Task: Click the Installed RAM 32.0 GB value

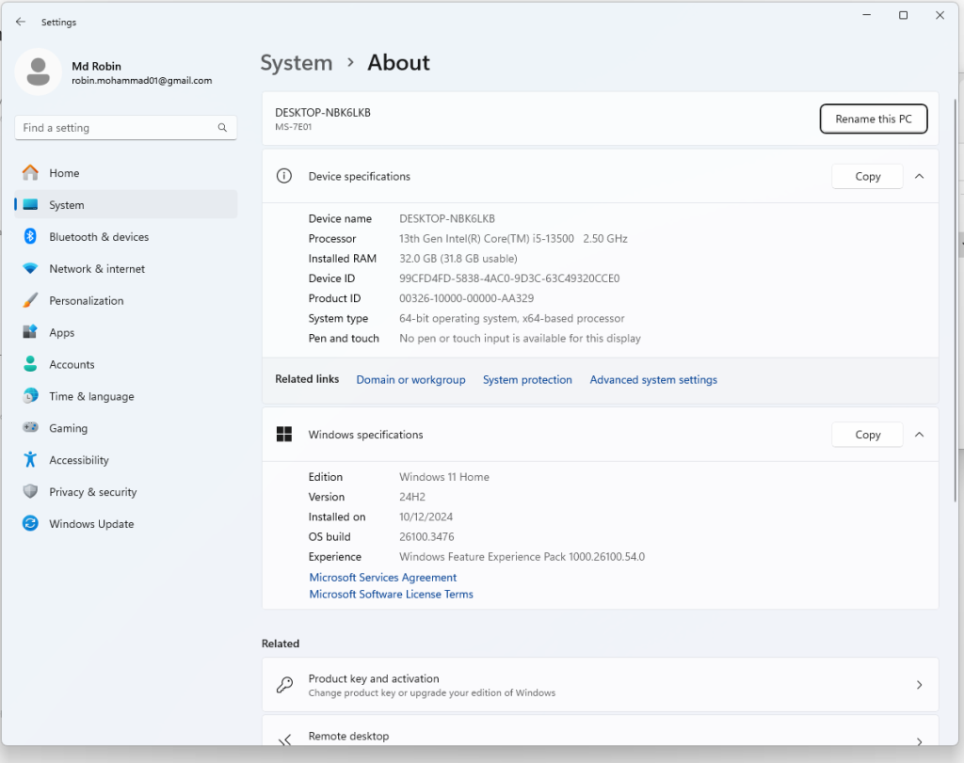Action: 458,259
